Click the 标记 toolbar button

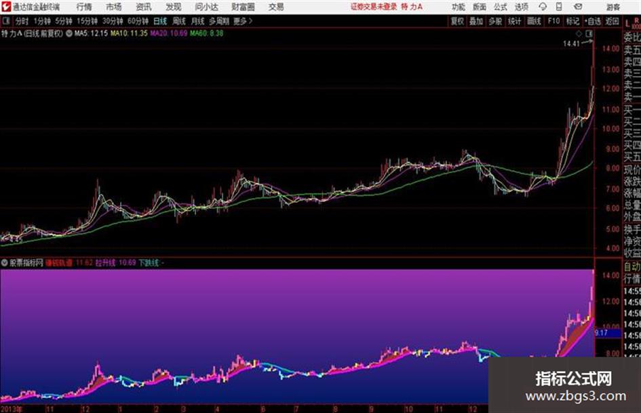tap(572, 21)
